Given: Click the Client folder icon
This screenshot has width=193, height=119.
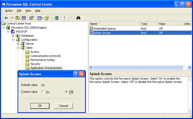Looking at the screenshot, I should pyautogui.click(x=23, y=47).
